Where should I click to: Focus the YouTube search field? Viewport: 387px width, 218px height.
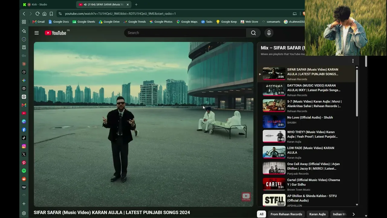[185, 33]
